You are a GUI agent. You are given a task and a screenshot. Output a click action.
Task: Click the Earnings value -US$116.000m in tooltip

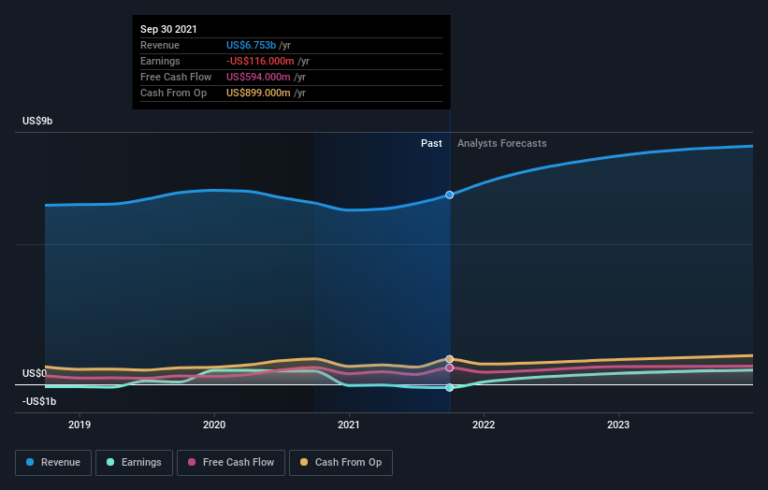(x=260, y=61)
